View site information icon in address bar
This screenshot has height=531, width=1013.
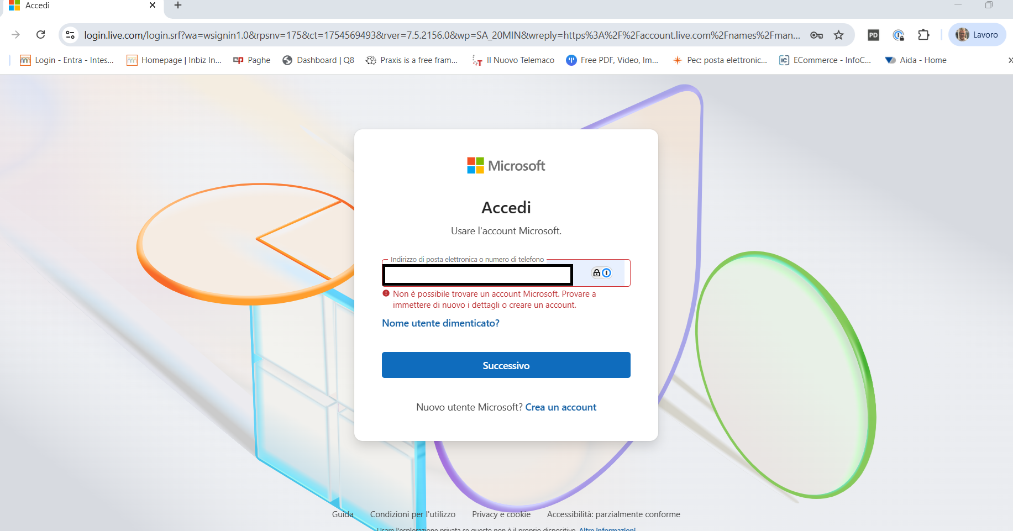pos(70,35)
